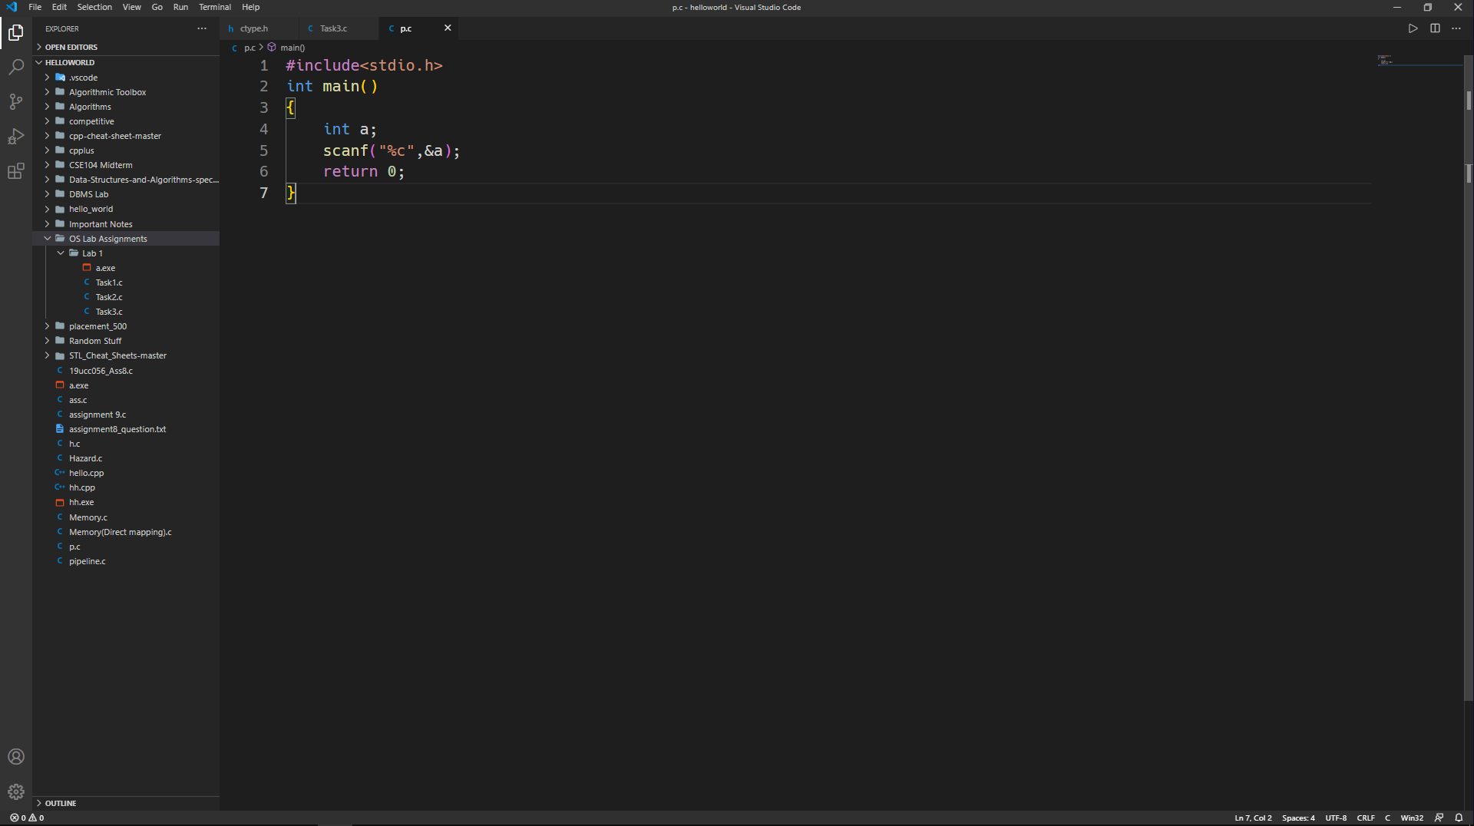Click CRLF to change end of line sequence
Image resolution: width=1474 pixels, height=826 pixels.
pyautogui.click(x=1366, y=818)
